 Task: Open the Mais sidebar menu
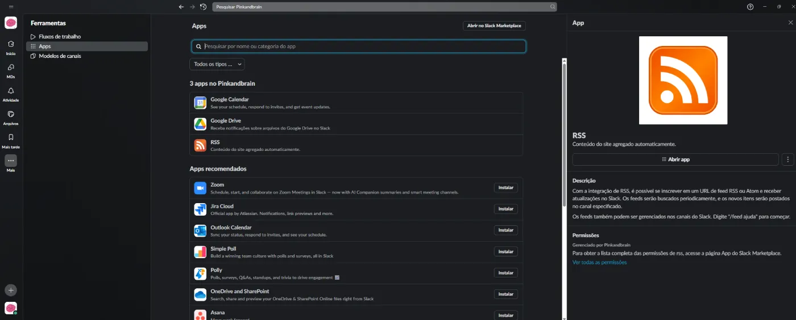coord(11,161)
